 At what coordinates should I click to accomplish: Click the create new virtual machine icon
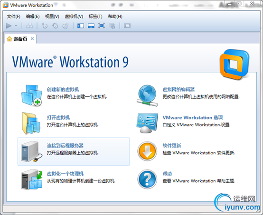pos(31,95)
